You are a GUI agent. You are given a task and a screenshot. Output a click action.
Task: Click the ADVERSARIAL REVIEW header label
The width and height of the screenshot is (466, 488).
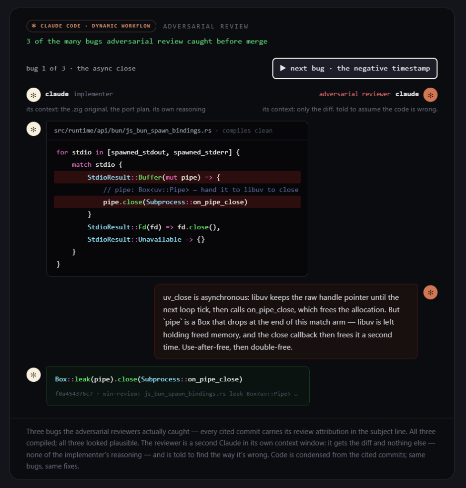click(206, 27)
